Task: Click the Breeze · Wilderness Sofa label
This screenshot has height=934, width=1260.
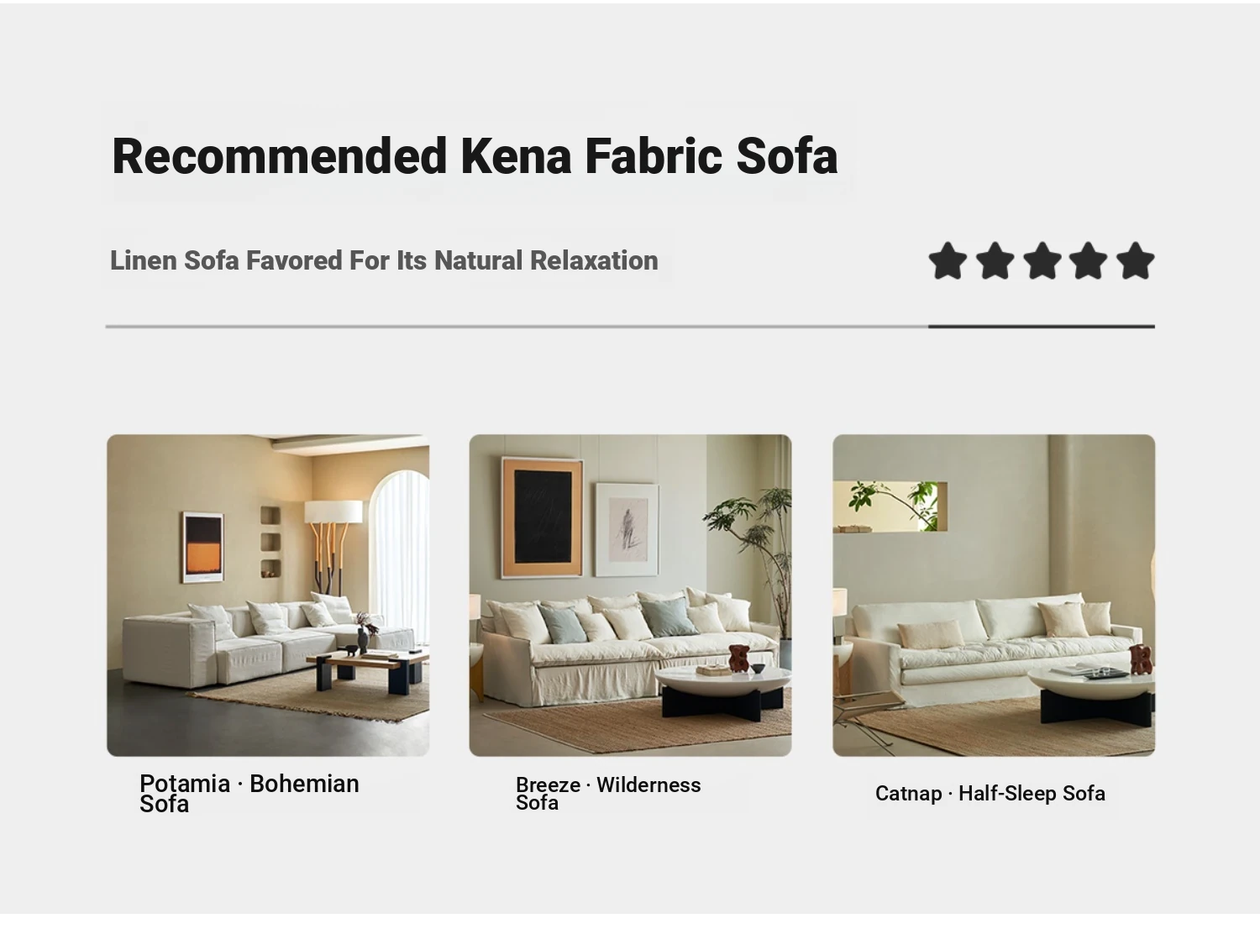Action: 608,794
